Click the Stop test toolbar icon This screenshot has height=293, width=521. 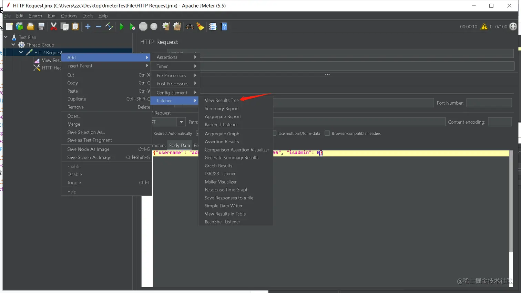143,27
